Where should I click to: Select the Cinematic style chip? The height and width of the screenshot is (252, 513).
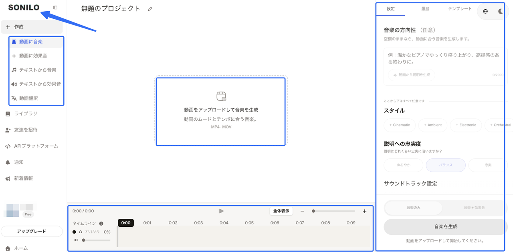pos(399,125)
